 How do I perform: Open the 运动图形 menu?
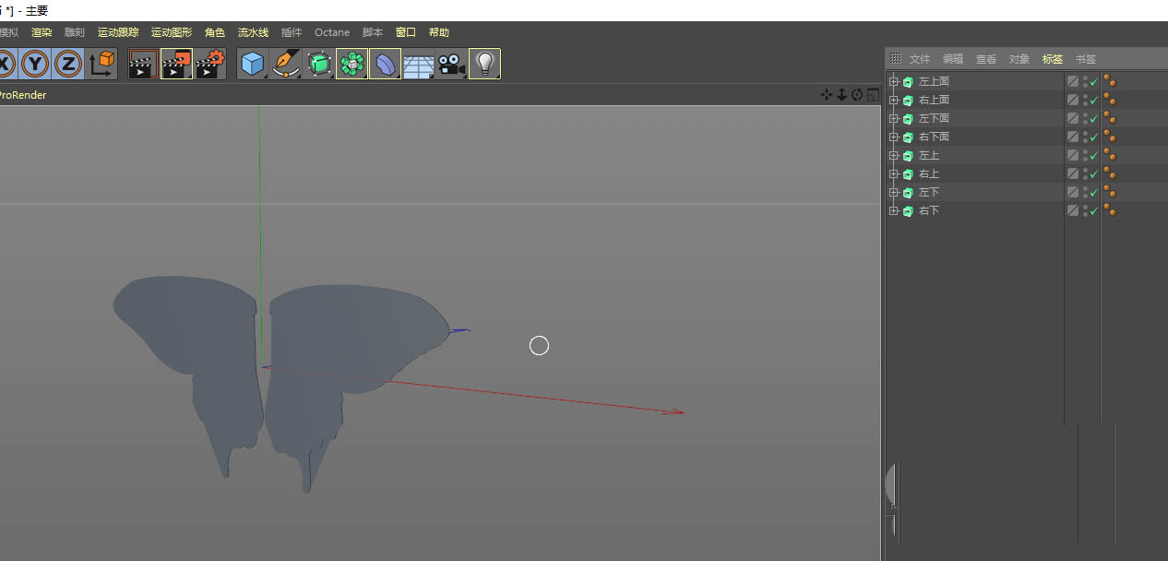click(x=172, y=32)
